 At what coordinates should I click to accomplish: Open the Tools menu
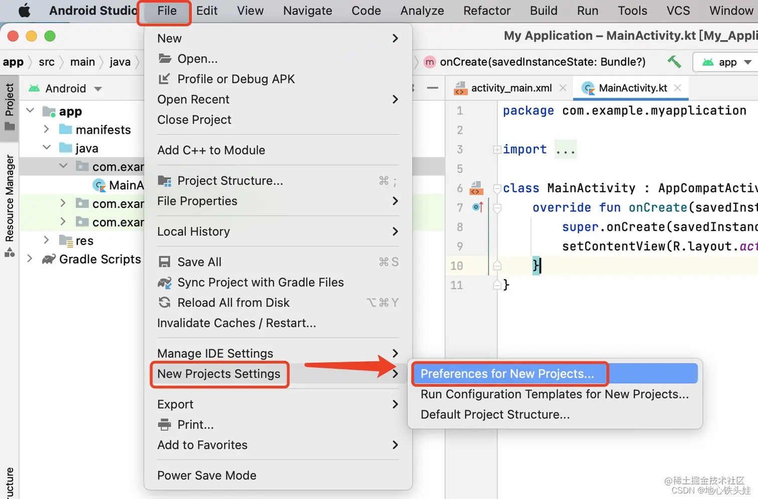tap(632, 11)
